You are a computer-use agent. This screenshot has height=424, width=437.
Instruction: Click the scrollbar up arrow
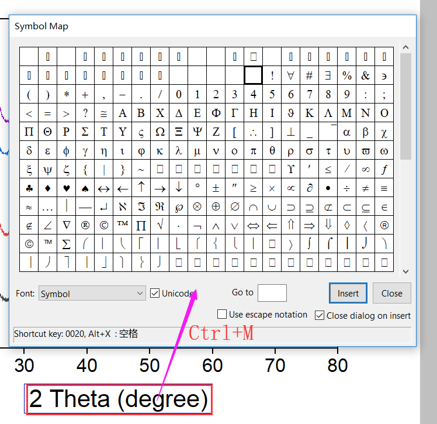406,47
